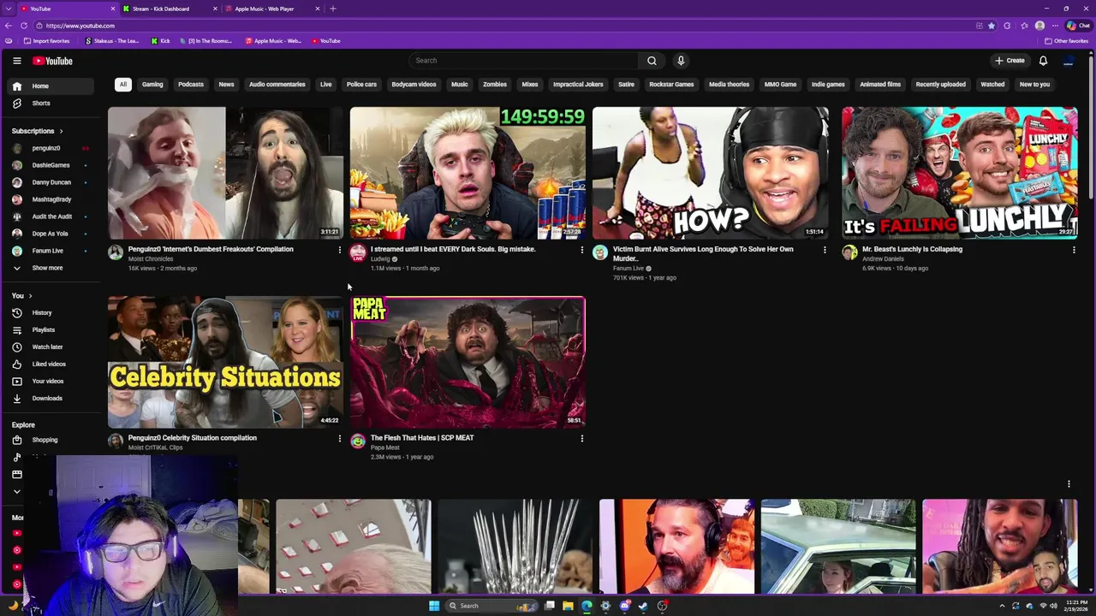Show hidden system tray icons
Screen dimensions: 1096x616
[1002, 606]
